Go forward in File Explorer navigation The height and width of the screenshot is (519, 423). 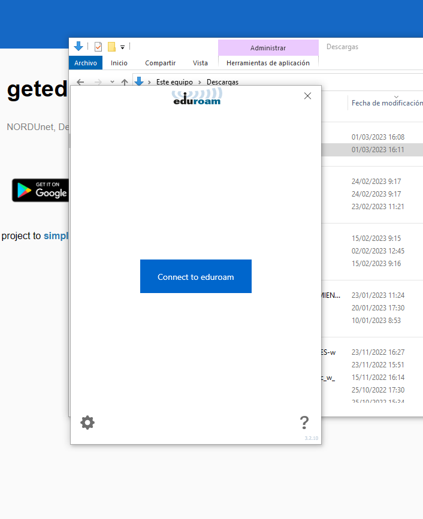pos(98,82)
